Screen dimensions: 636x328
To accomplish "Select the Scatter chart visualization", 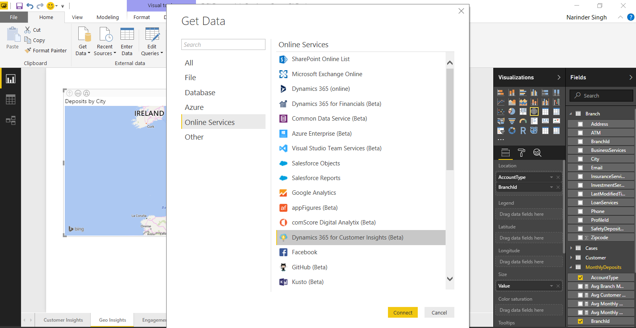I will (x=501, y=111).
